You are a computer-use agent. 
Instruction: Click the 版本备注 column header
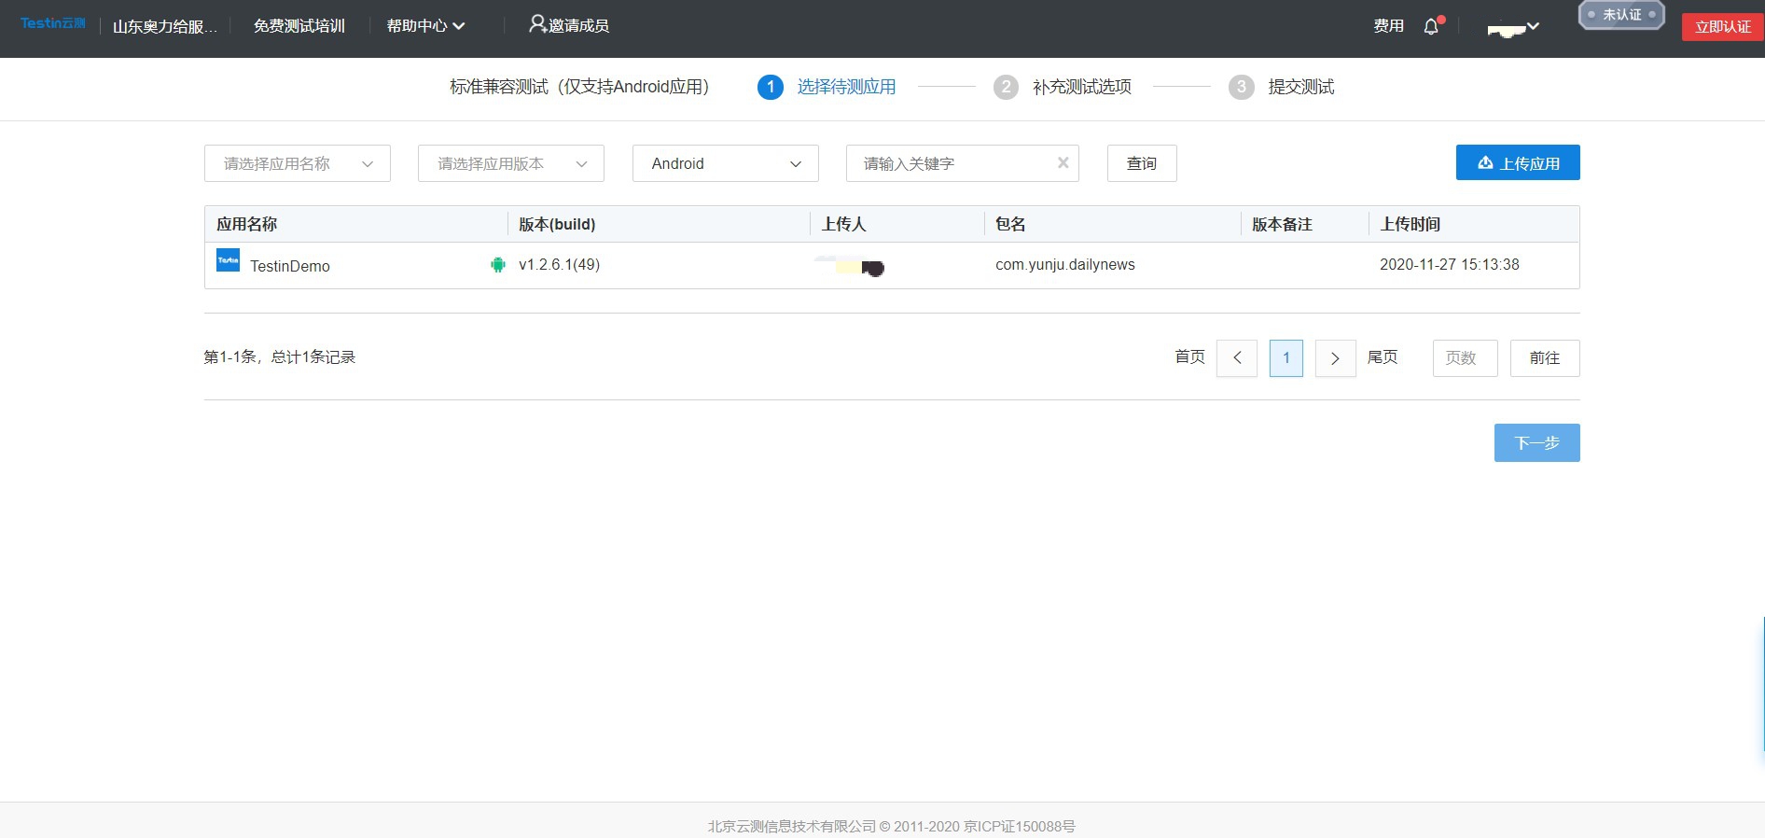point(1282,224)
